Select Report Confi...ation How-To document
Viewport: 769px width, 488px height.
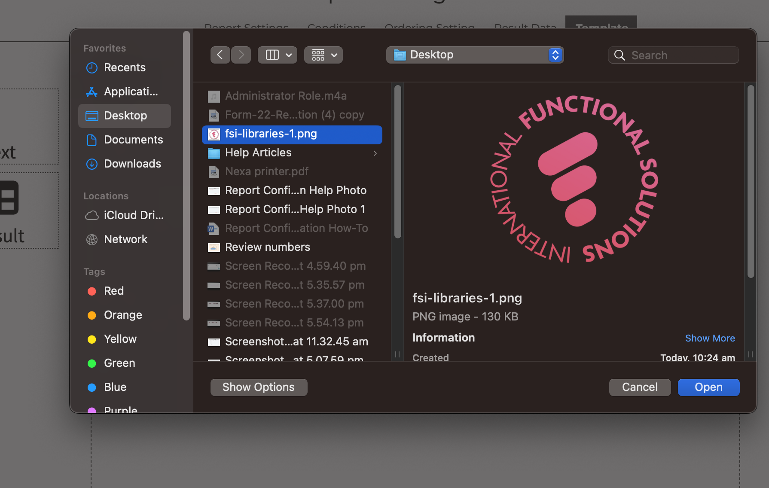(x=292, y=229)
